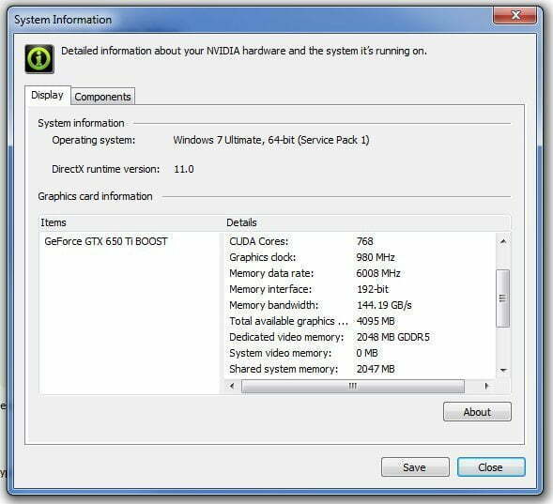Select GeForce GTX 650 Ti BOOST item
The height and width of the screenshot is (504, 553).
tap(106, 241)
